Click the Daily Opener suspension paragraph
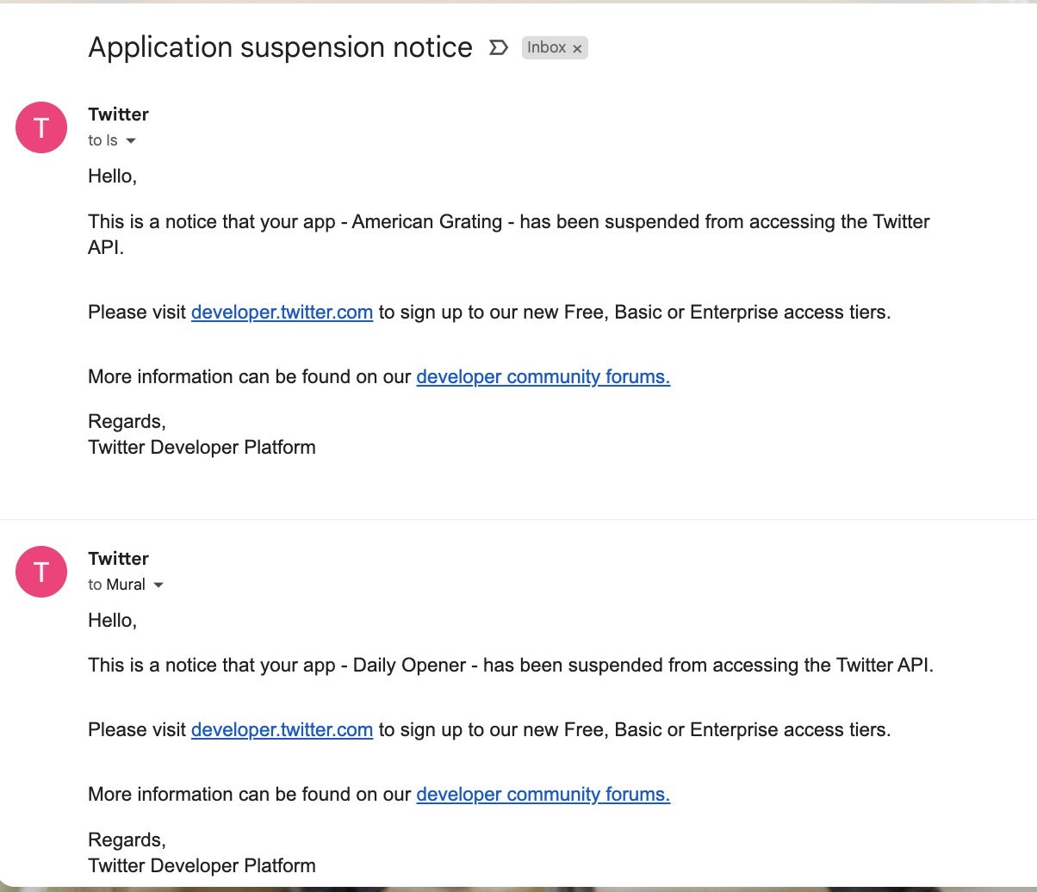Image resolution: width=1037 pixels, height=892 pixels. (511, 665)
